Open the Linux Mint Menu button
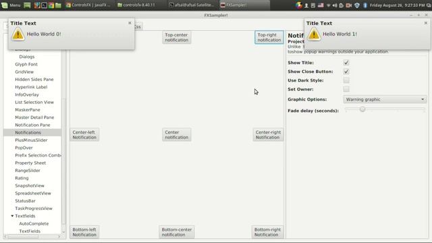 tap(11, 5)
